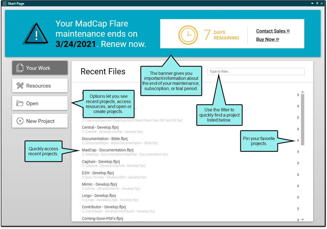Click the Resources tools icon
This screenshot has height=229, width=327.
(x=20, y=85)
